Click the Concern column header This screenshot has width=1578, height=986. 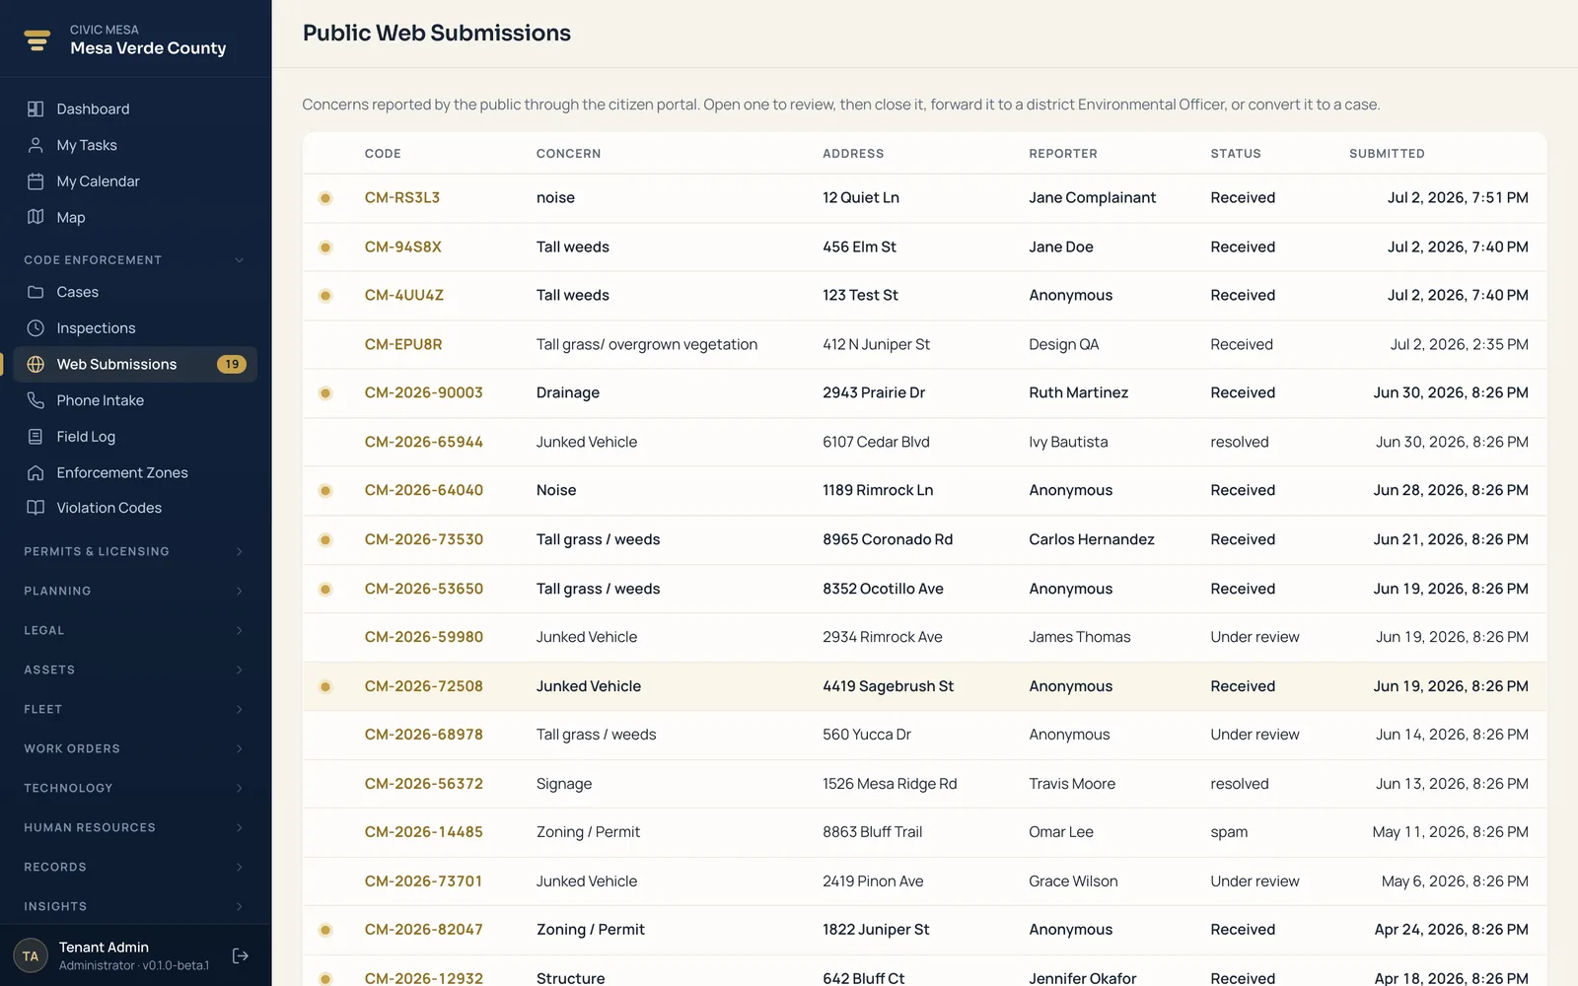568,154
